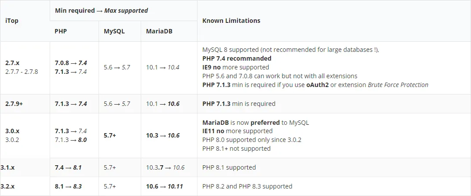Screen dimensions: 471x196
Task: Click the iTop column header
Action: click(x=12, y=21)
